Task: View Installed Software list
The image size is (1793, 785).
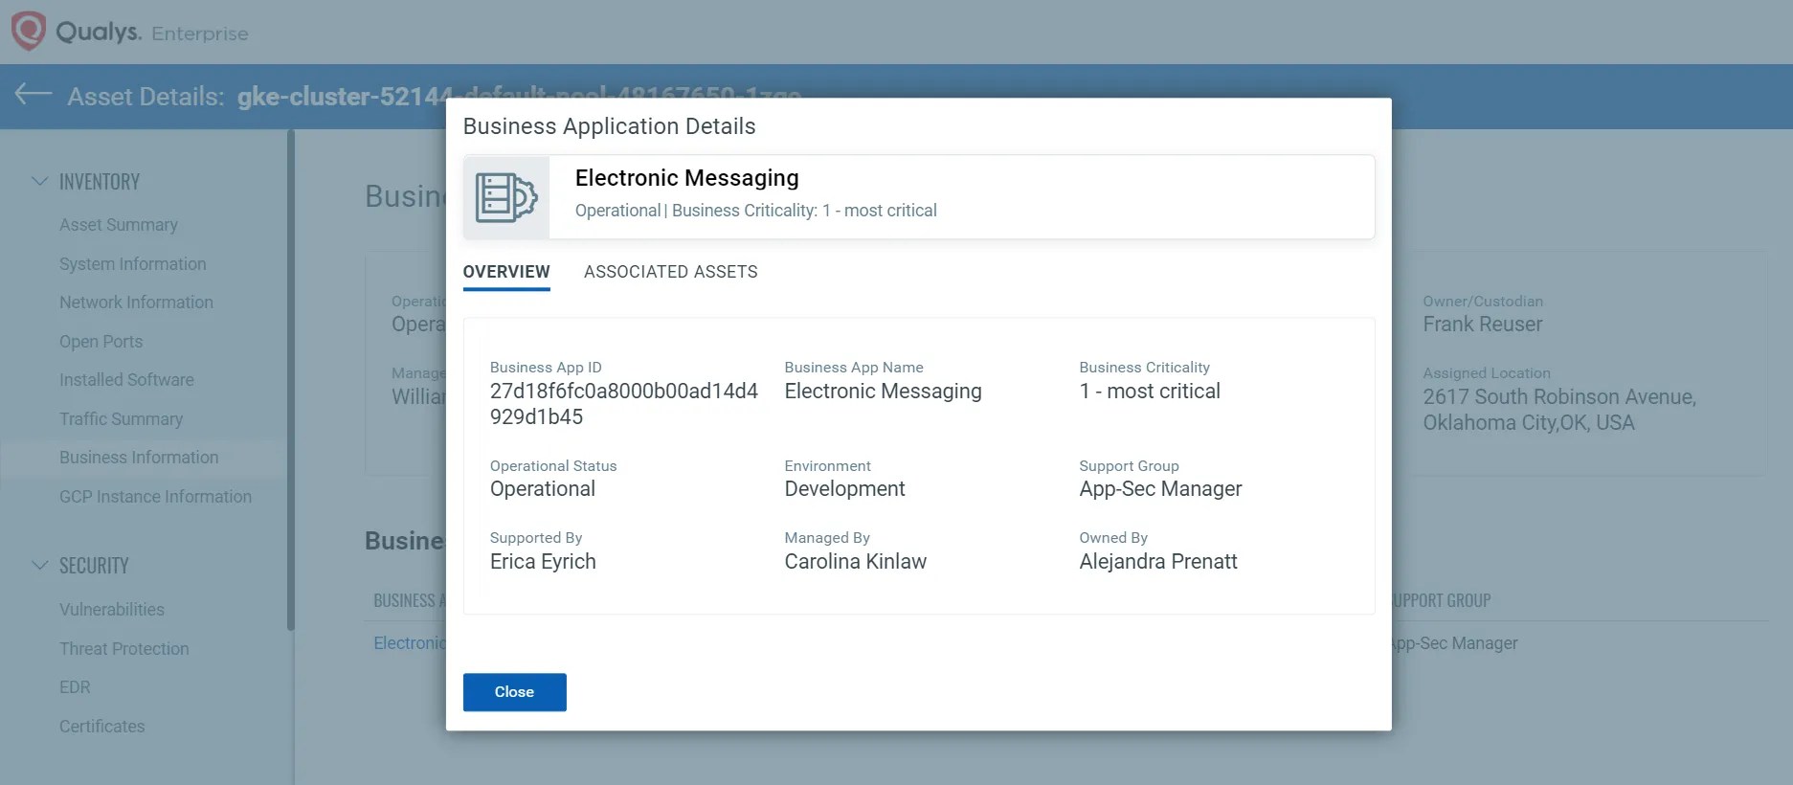Action: (x=126, y=380)
